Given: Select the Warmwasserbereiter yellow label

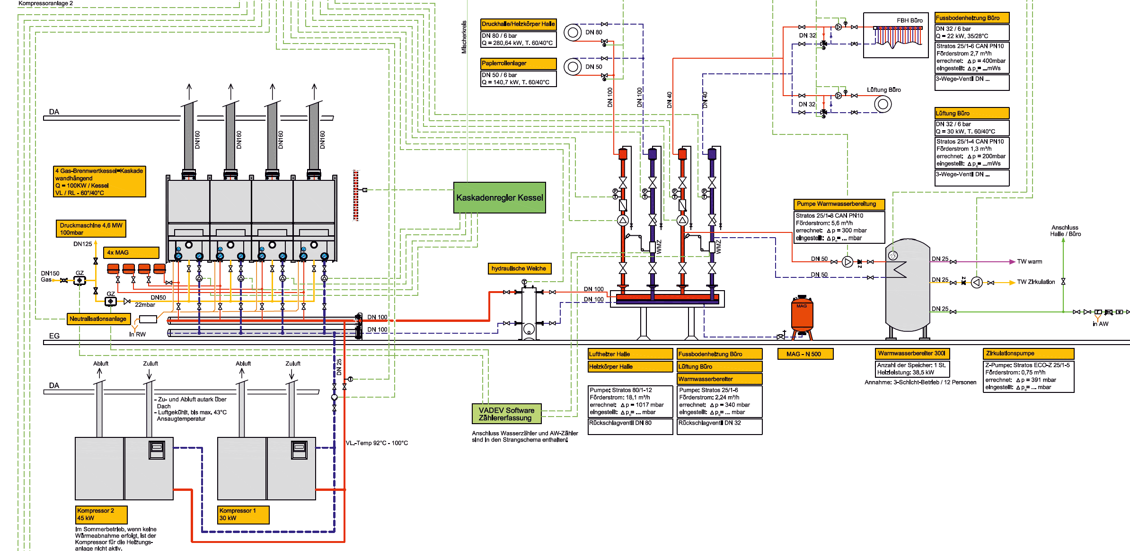Looking at the screenshot, I should pyautogui.click(x=720, y=379).
